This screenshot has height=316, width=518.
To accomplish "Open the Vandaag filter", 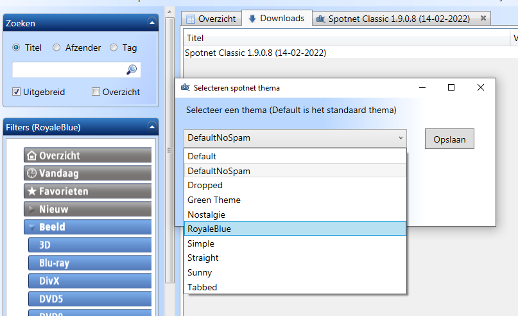I will coord(87,173).
